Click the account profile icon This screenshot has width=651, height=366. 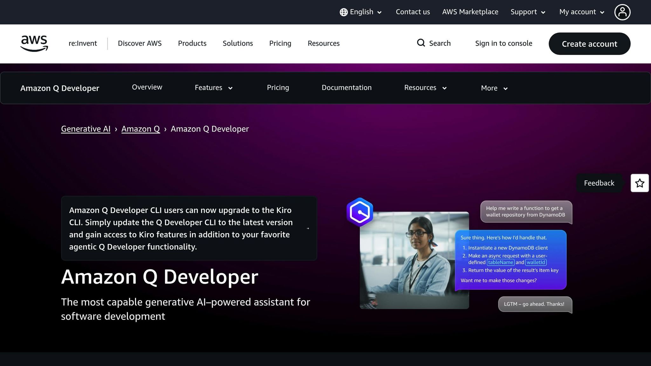point(622,12)
